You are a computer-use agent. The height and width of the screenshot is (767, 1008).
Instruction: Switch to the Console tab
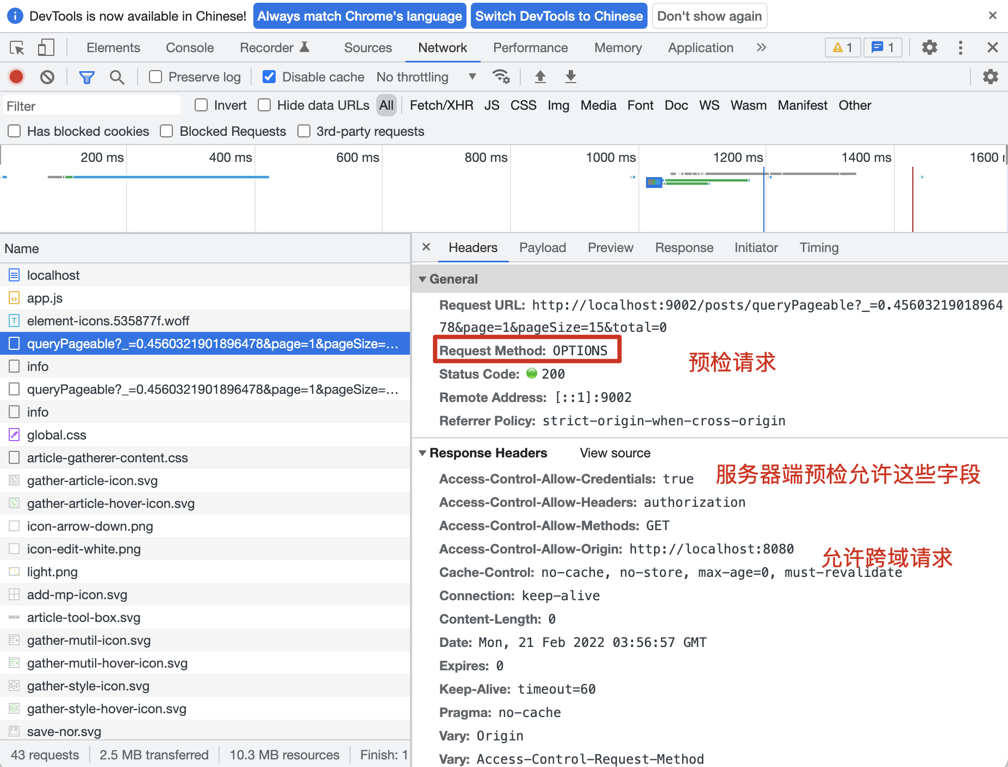tap(190, 48)
